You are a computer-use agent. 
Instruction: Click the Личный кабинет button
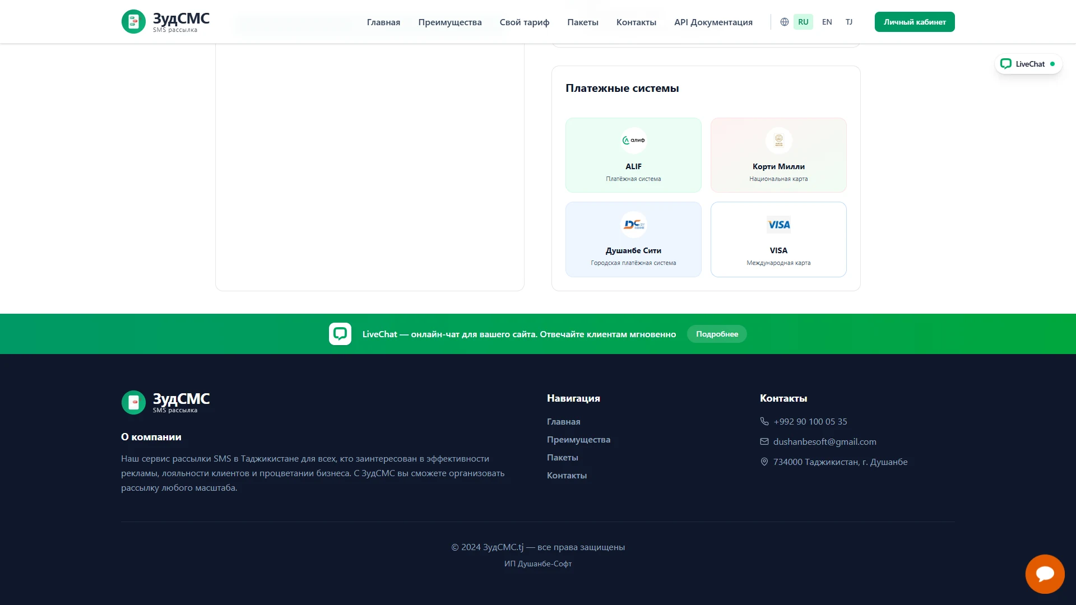[x=915, y=22]
